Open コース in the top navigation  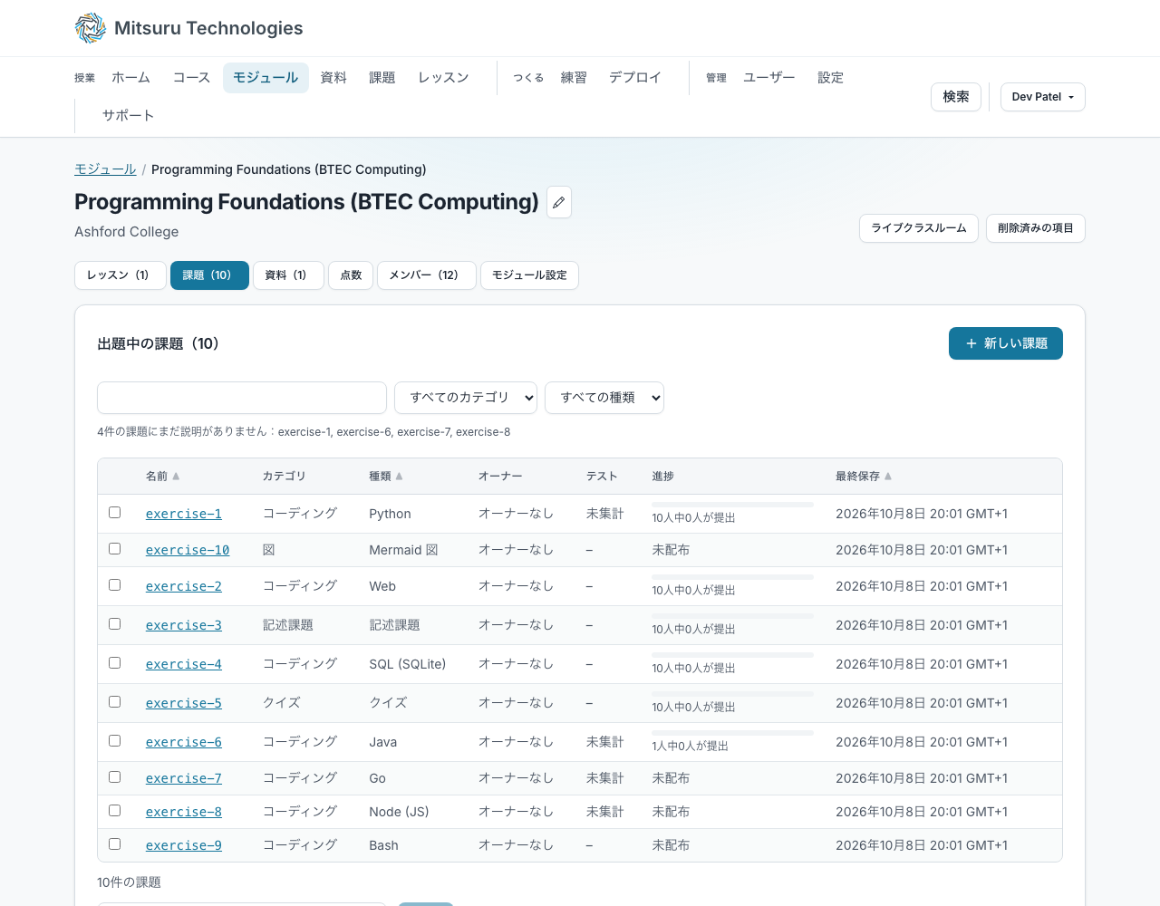click(x=191, y=78)
